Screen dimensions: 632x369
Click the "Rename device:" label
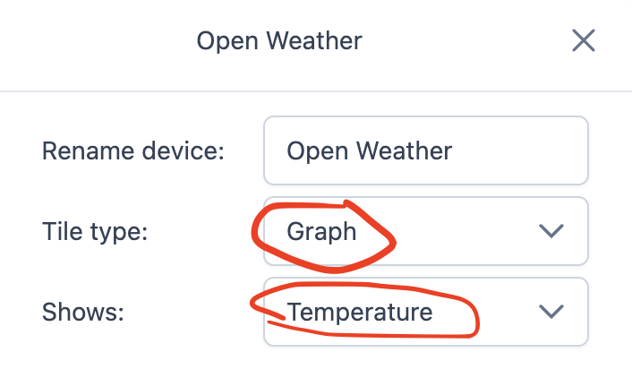132,150
